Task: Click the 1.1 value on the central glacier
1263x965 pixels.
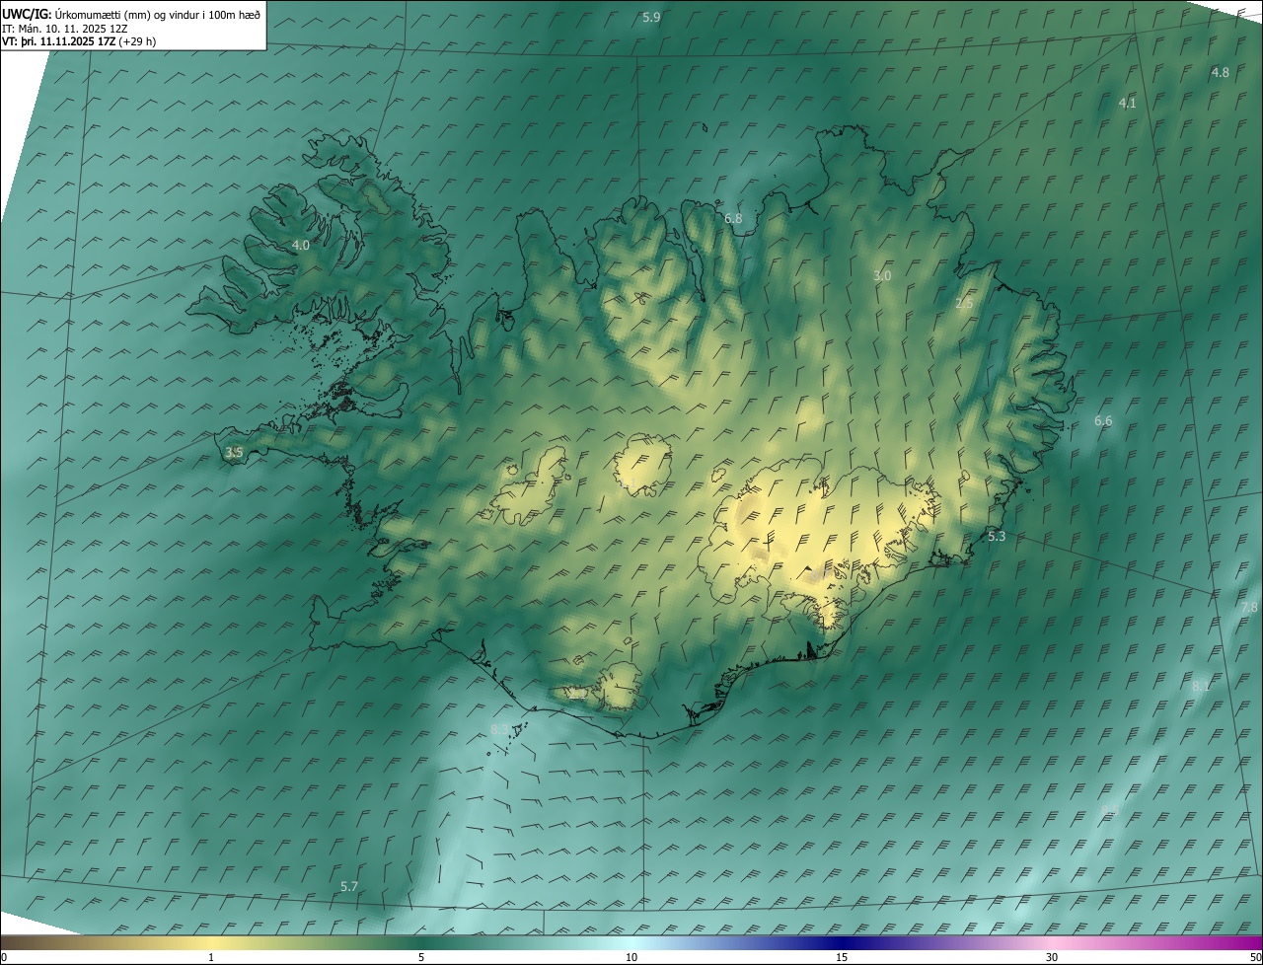Action: 628,483
